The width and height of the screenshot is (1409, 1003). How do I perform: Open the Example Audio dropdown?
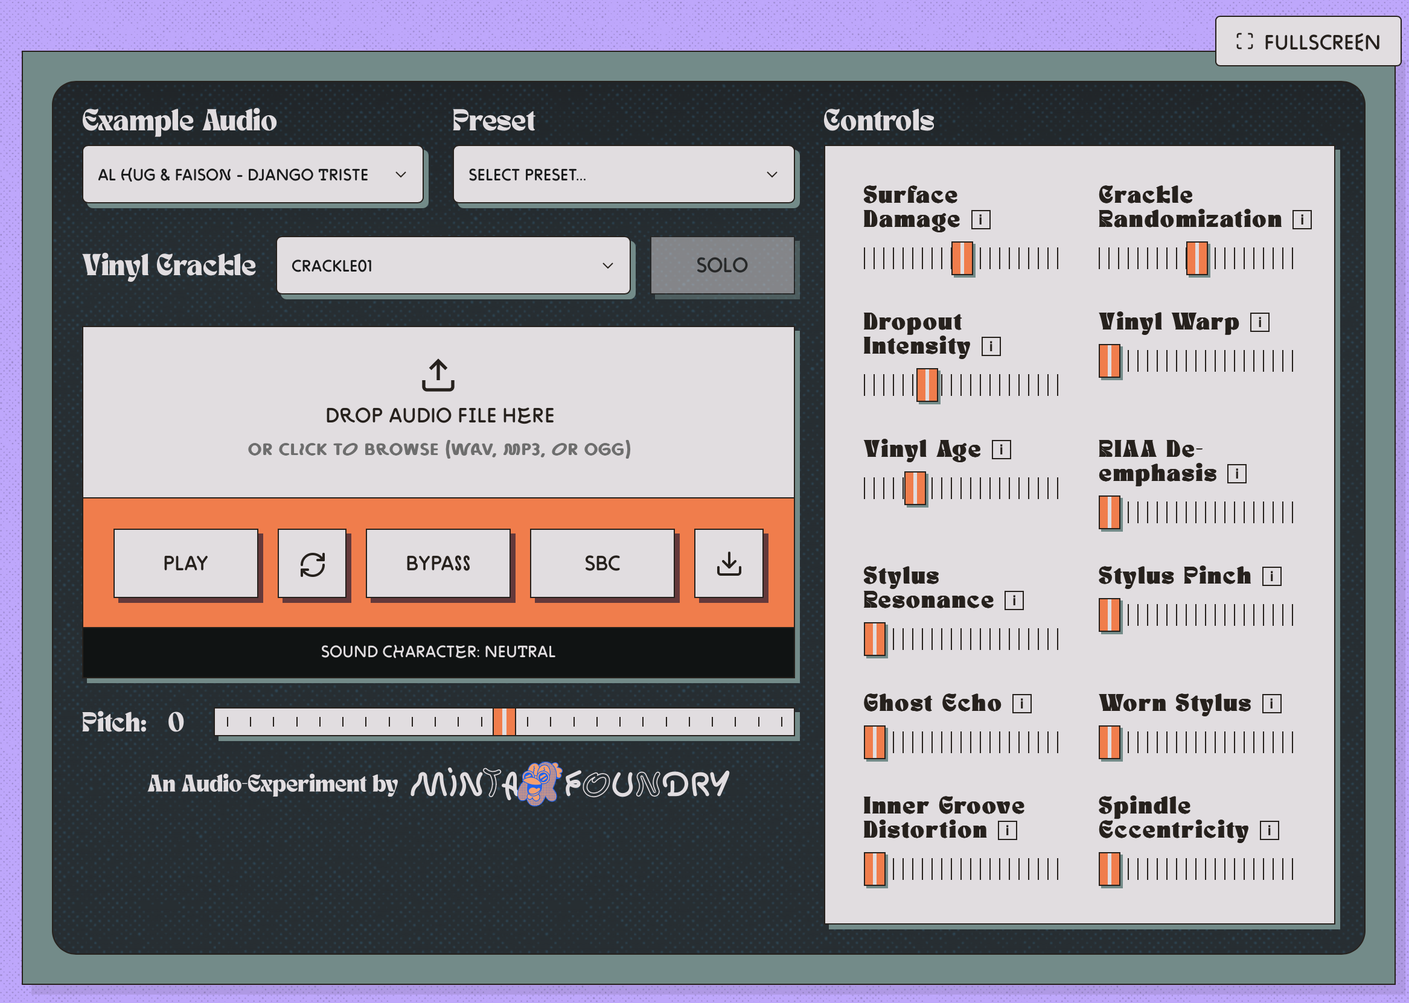click(253, 175)
